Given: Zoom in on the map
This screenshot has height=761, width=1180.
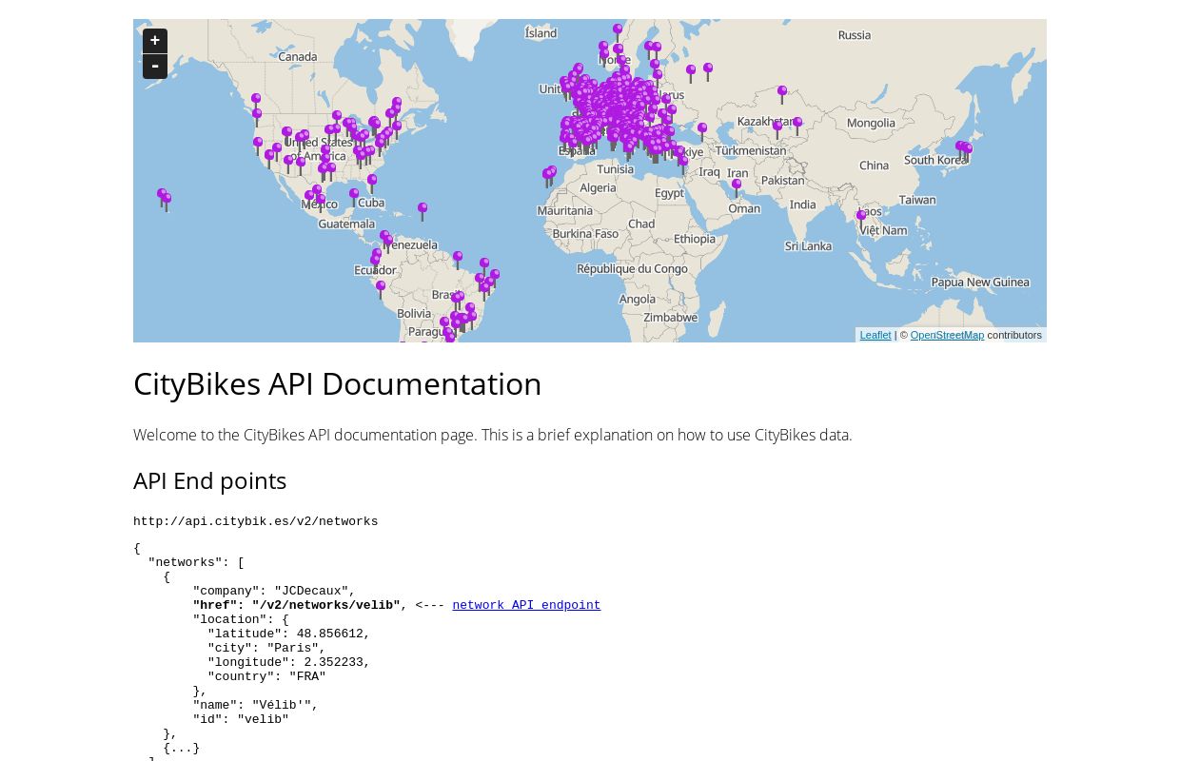Looking at the screenshot, I should tap(155, 41).
